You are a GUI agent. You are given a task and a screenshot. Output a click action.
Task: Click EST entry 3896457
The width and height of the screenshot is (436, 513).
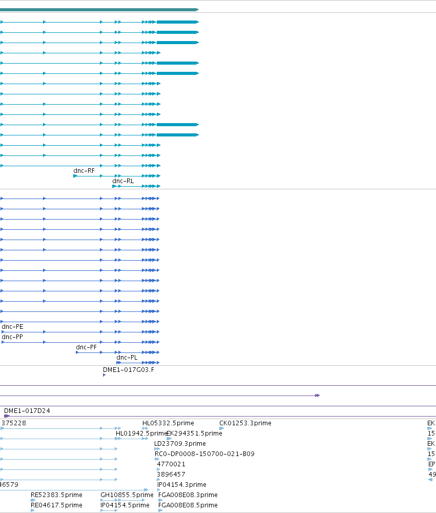click(171, 475)
